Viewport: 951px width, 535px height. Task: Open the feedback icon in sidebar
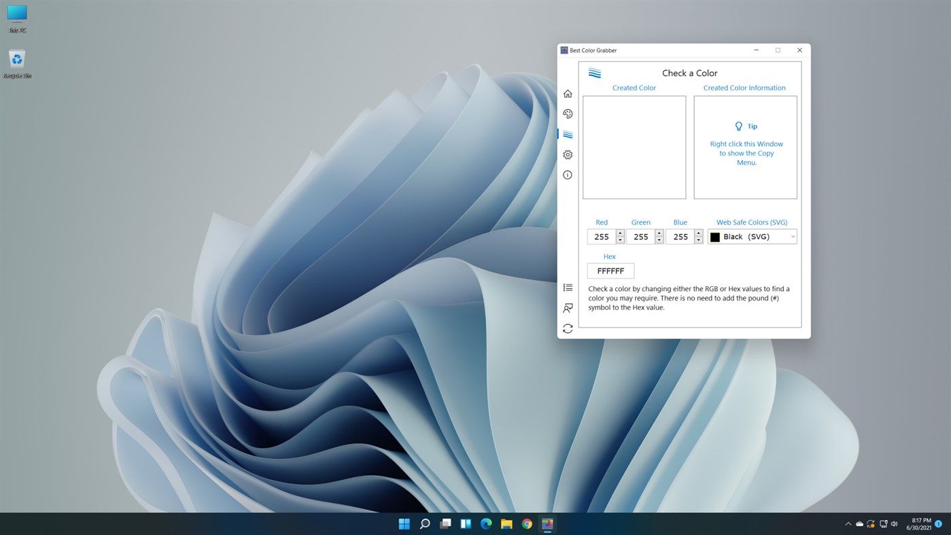tap(568, 308)
